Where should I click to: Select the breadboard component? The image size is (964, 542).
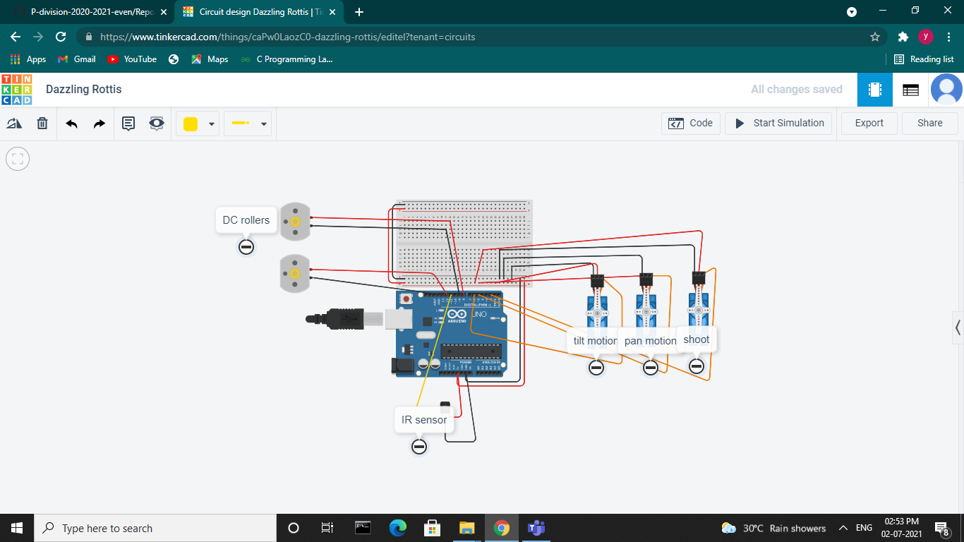pyautogui.click(x=464, y=243)
